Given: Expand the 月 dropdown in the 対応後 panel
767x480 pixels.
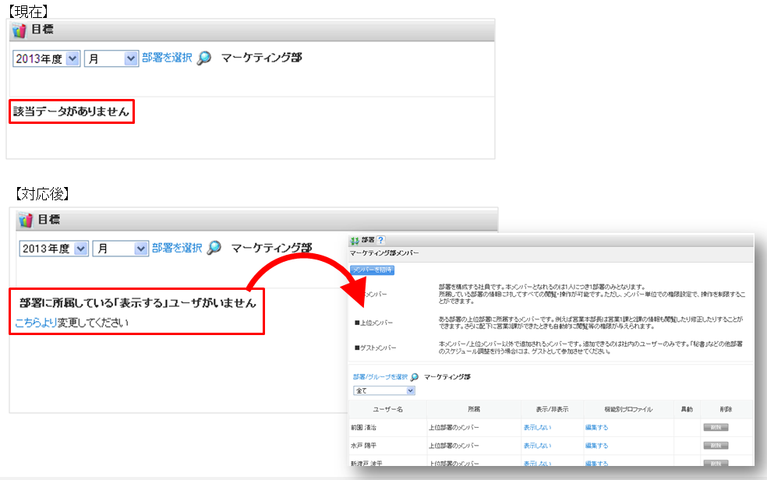Looking at the screenshot, I should coord(141,249).
